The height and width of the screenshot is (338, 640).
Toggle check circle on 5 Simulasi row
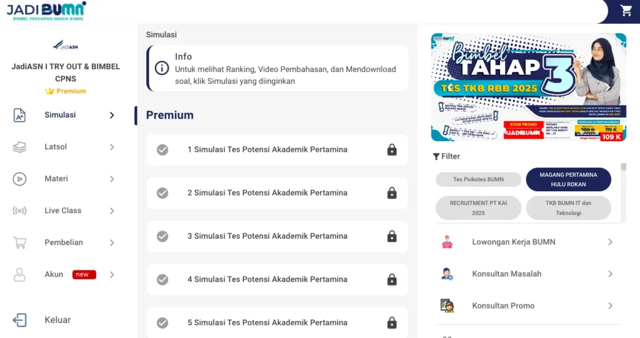tap(162, 322)
